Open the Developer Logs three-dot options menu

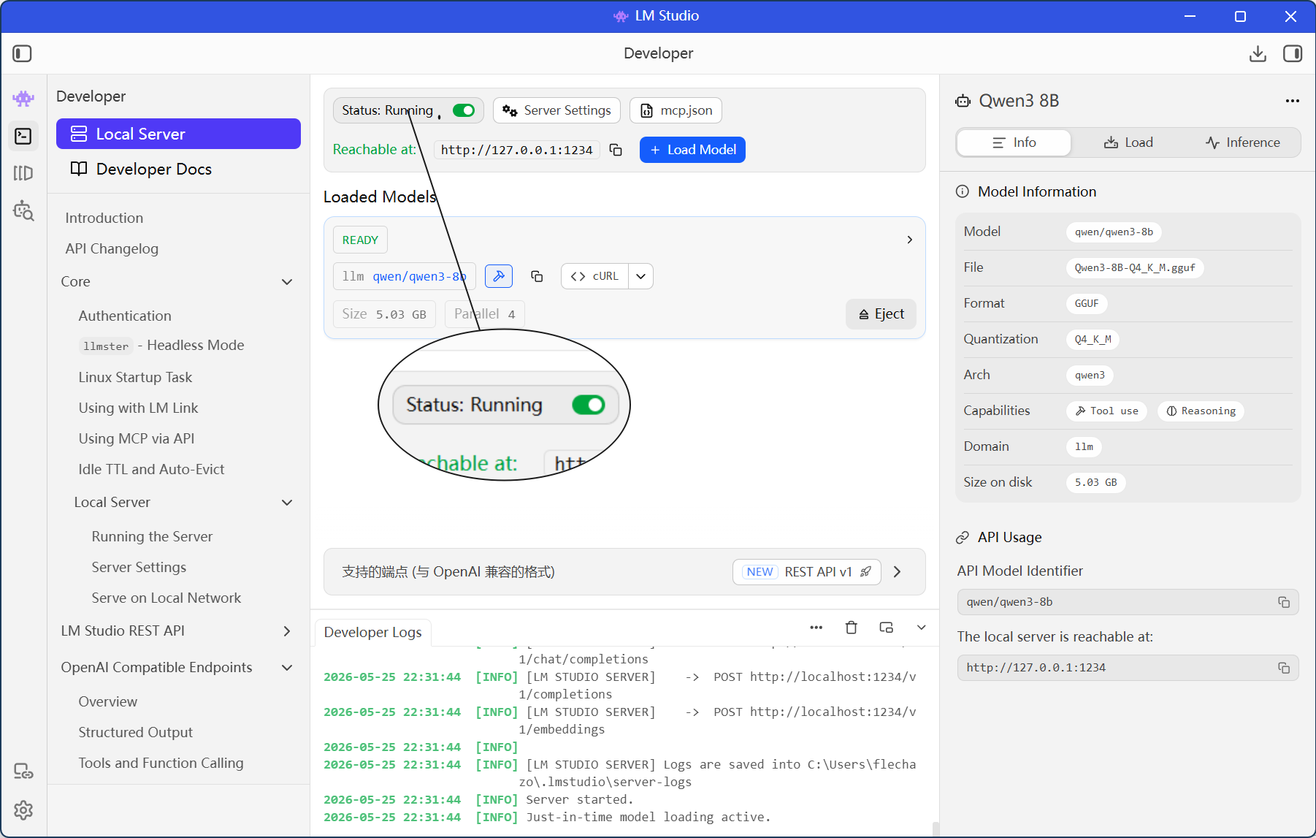tap(816, 628)
